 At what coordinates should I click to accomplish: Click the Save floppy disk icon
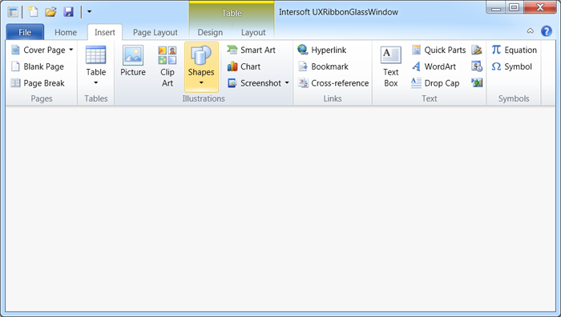click(x=68, y=12)
